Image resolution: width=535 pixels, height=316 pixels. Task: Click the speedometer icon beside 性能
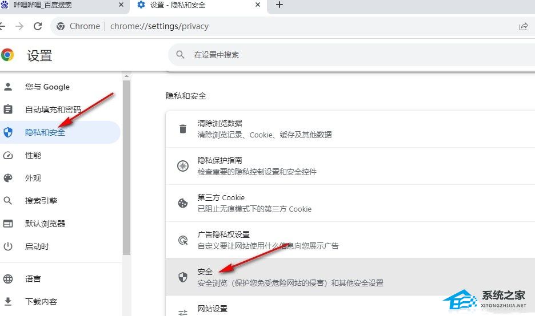(8, 155)
